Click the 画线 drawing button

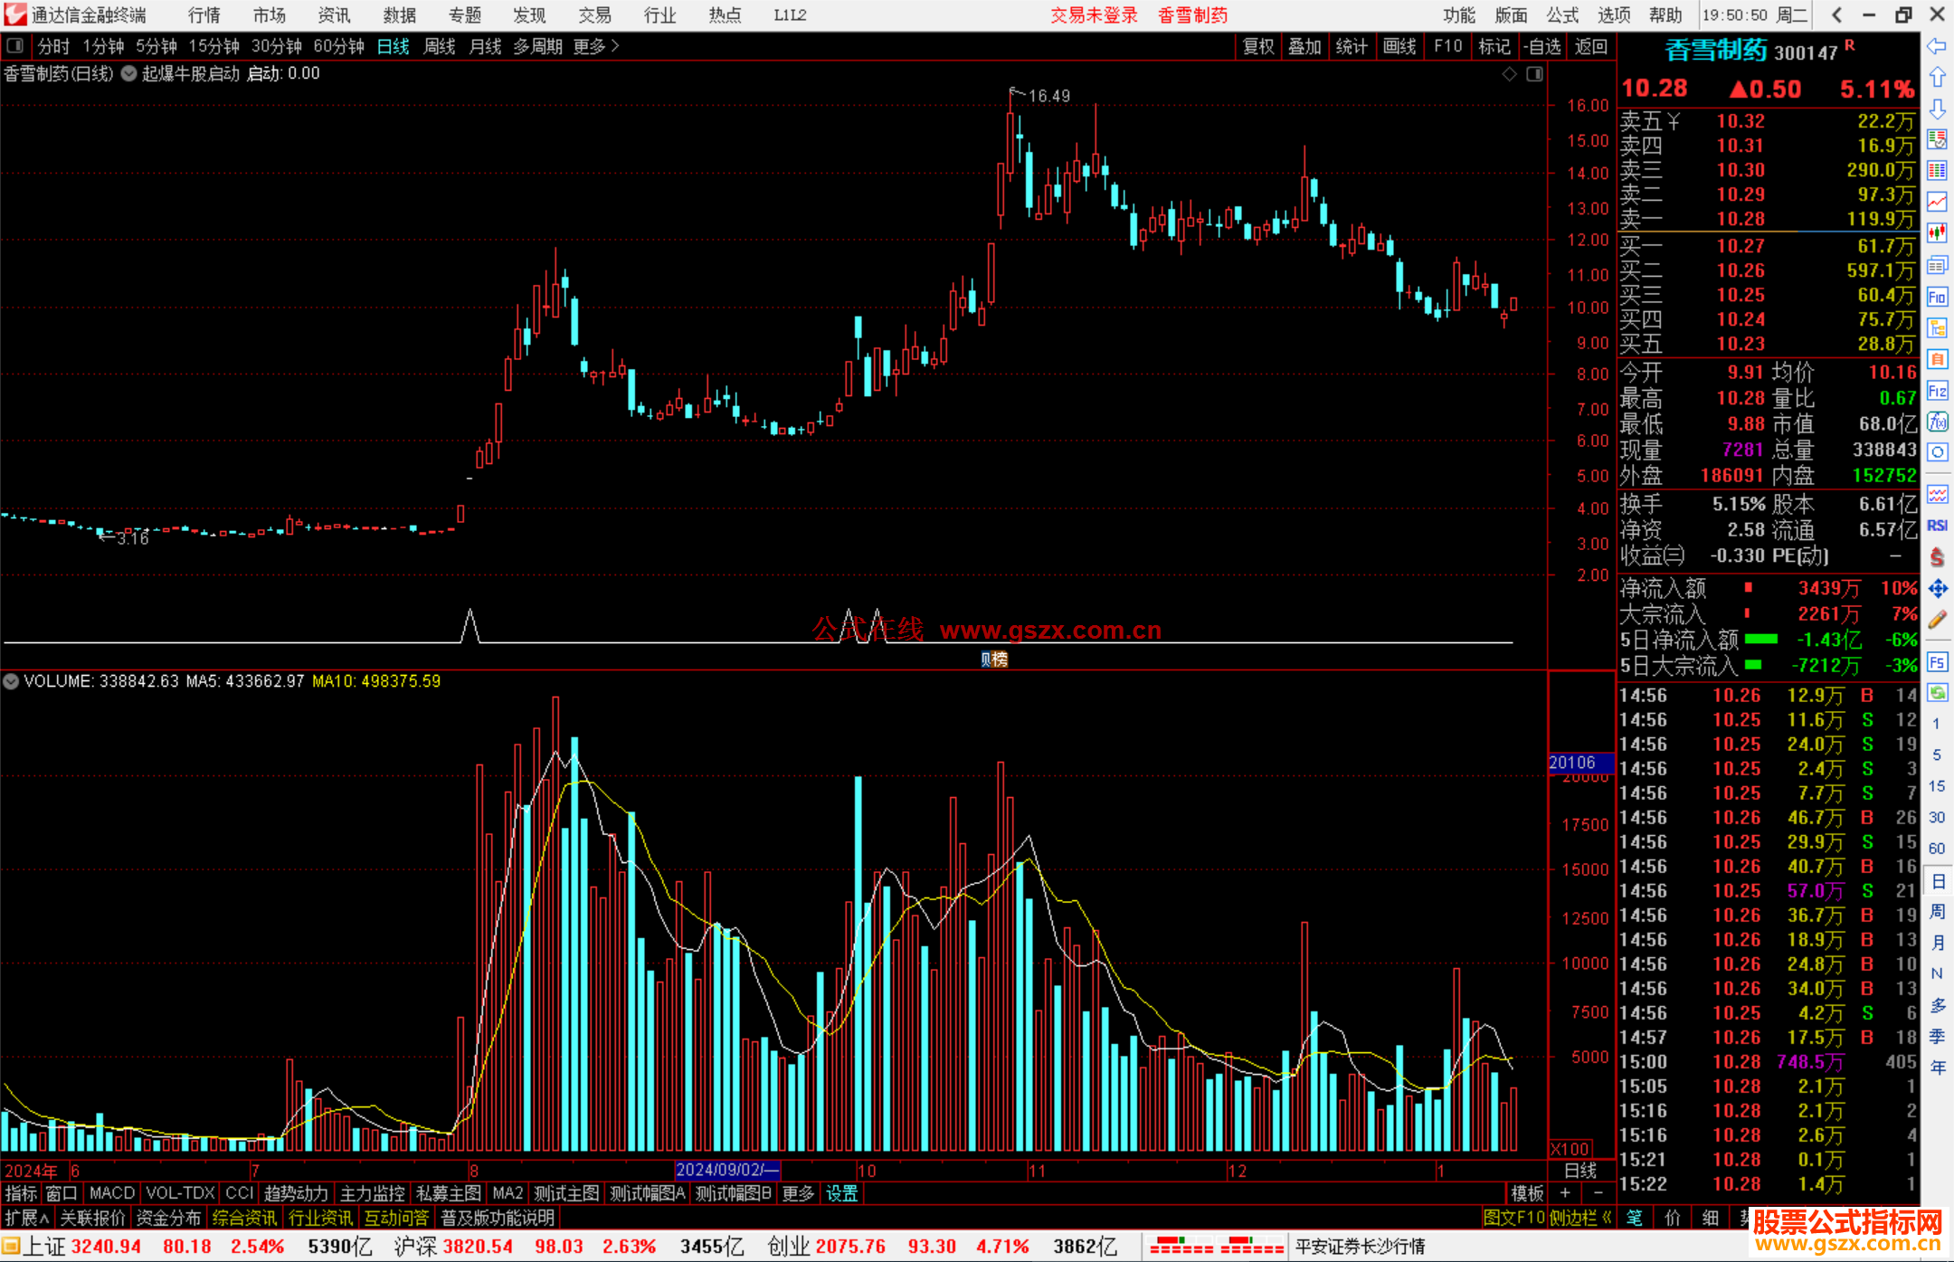pos(1399,46)
